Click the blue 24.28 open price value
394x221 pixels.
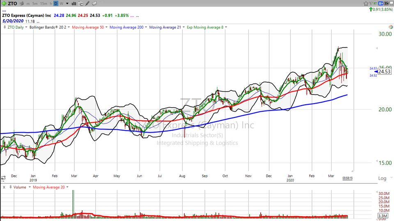tap(59, 16)
